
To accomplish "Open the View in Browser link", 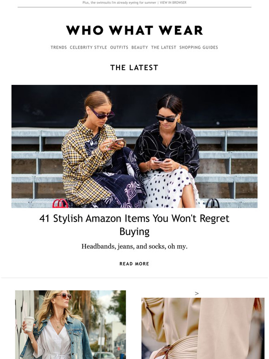I will coord(173,2).
